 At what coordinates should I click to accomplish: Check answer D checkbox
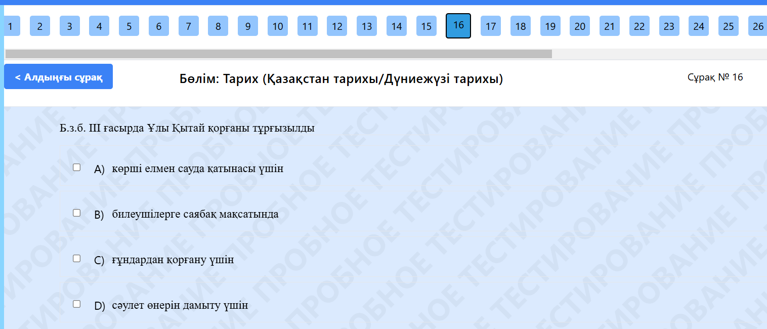coord(77,304)
